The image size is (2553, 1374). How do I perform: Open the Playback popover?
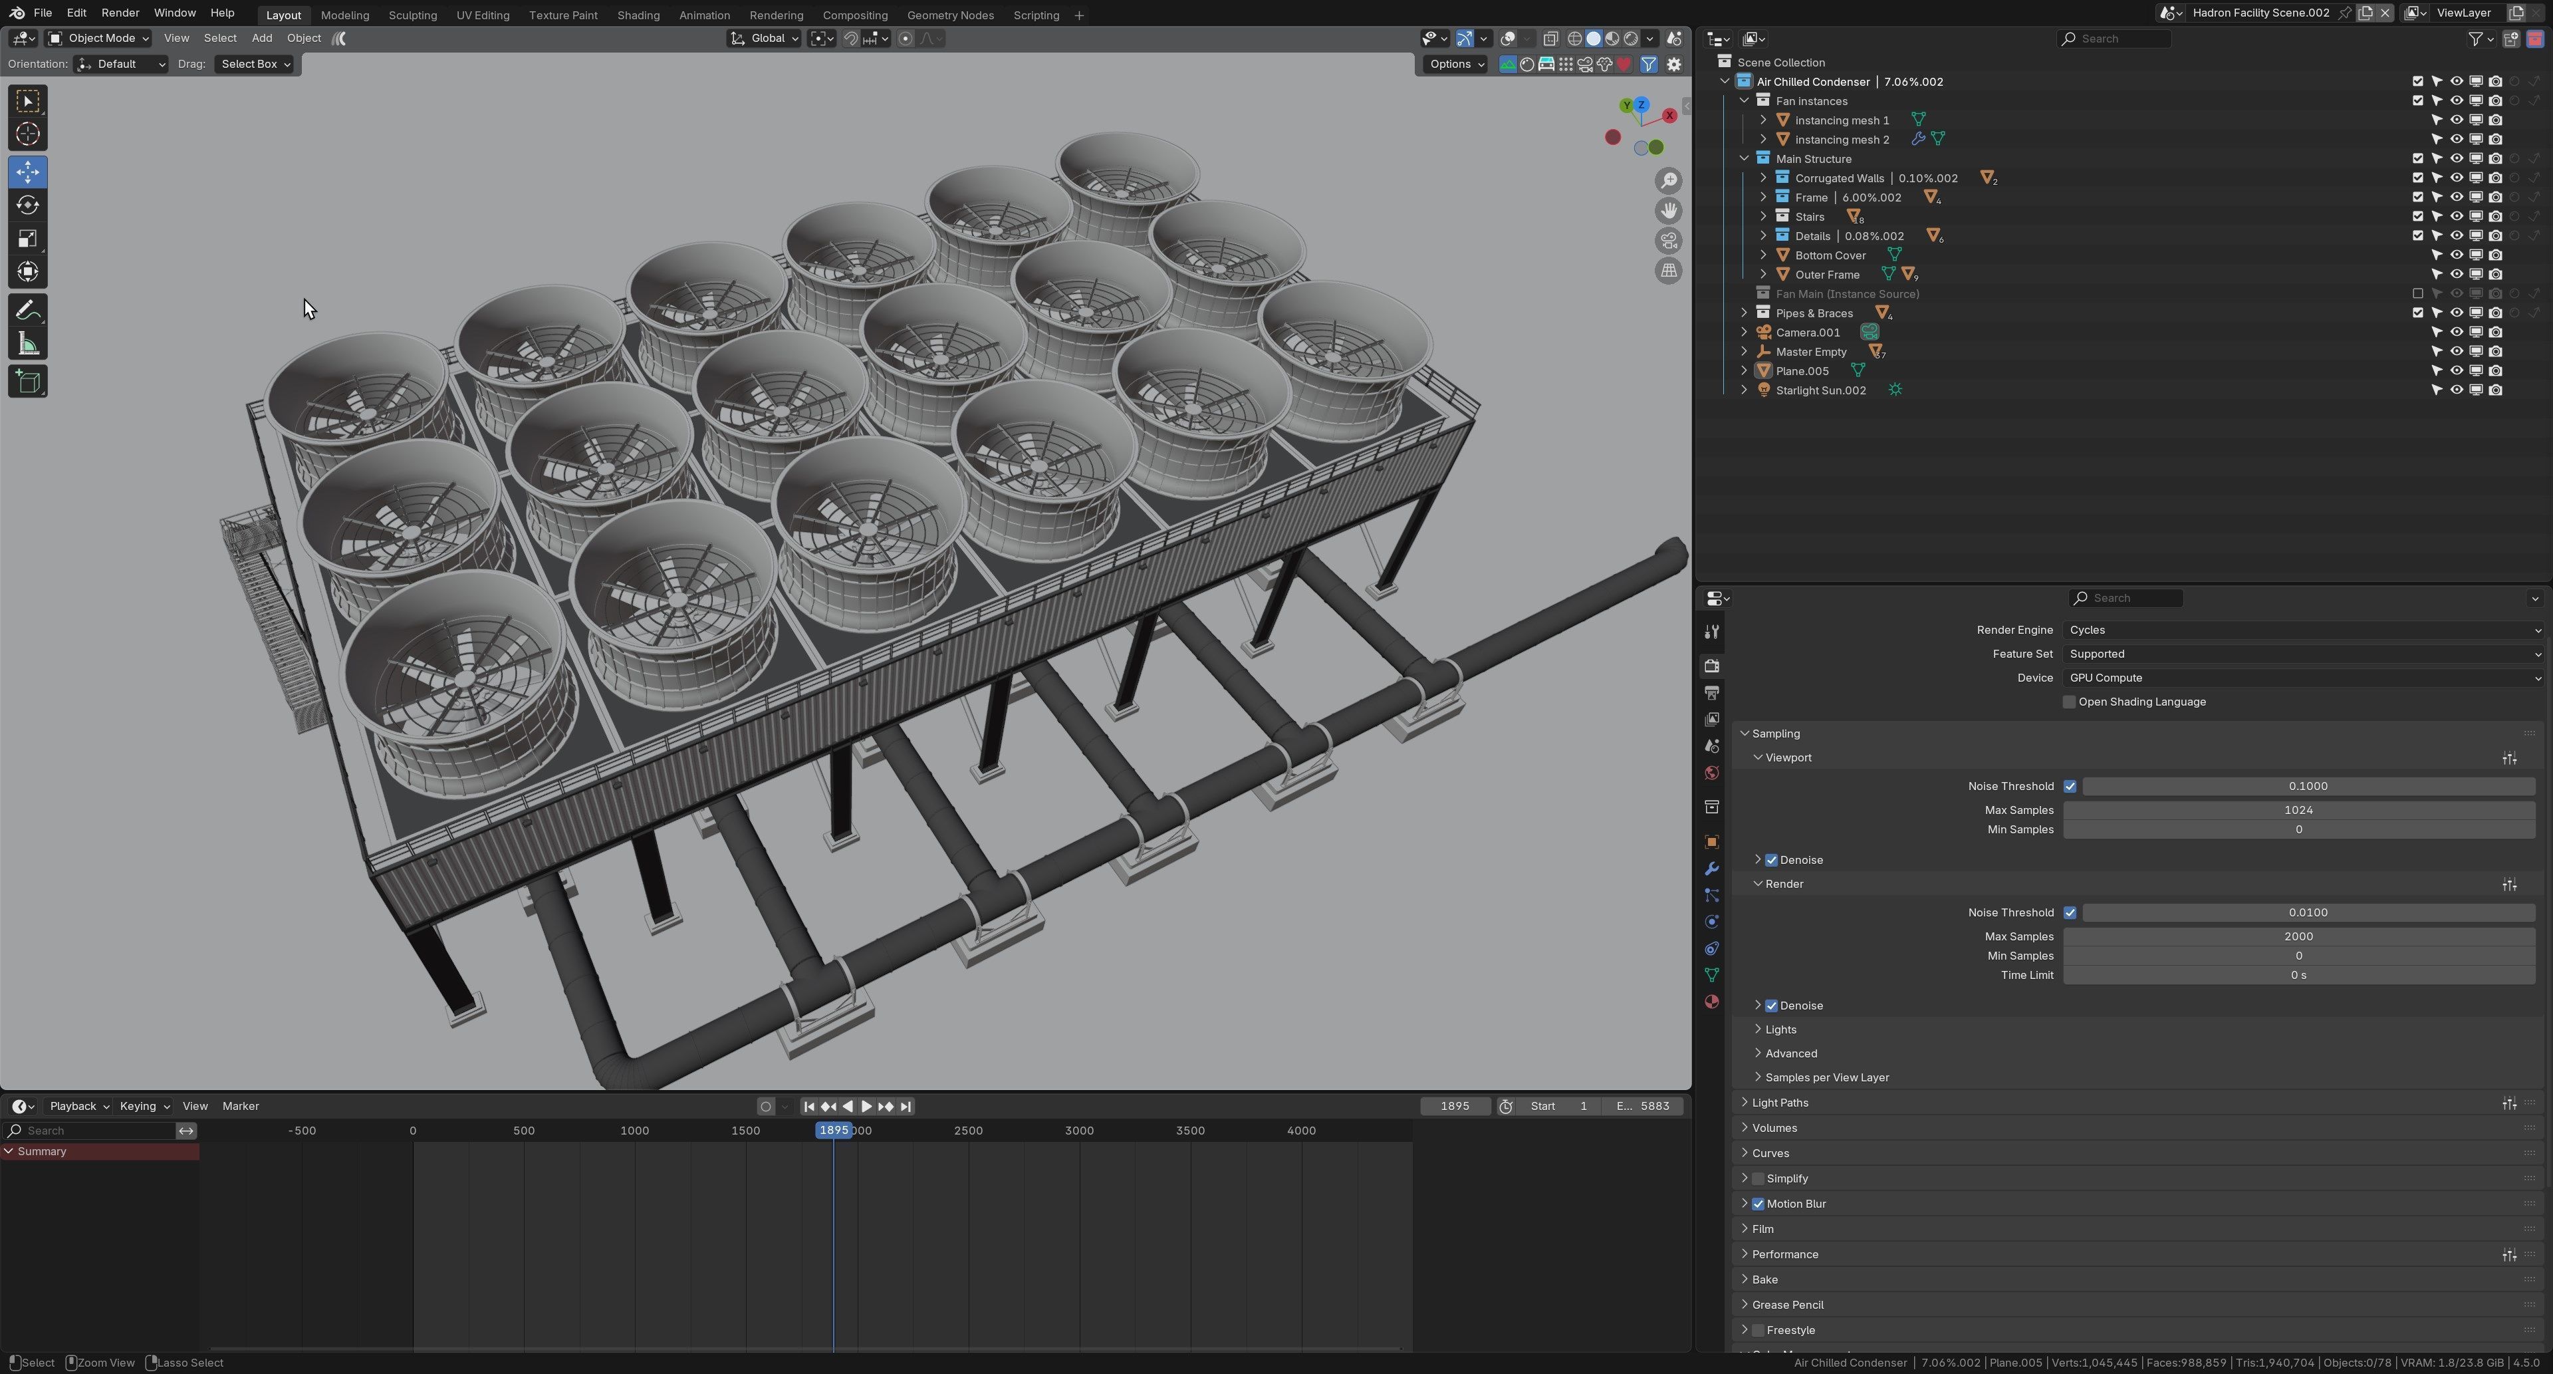coord(79,1107)
